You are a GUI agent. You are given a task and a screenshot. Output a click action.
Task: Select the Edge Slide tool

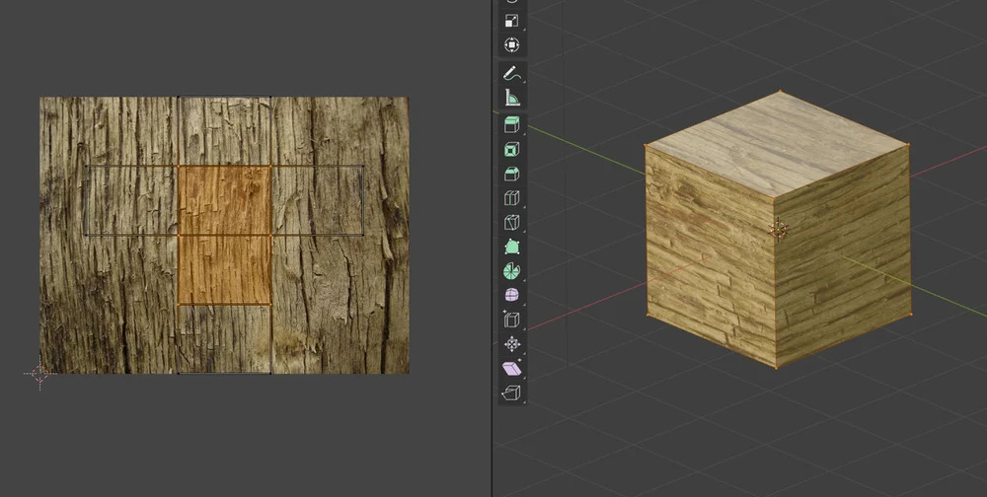pos(512,319)
